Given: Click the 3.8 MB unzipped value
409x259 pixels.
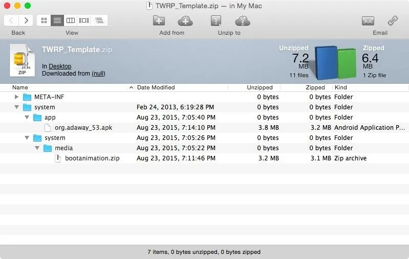Looking at the screenshot, I should [x=268, y=128].
